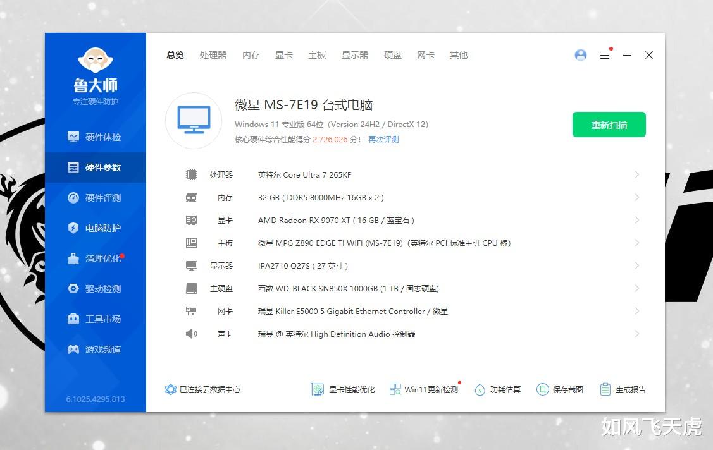Viewport: 713px width, 450px height.
Task: Click IPA2710 Q27S monitor text
Action: point(303,265)
